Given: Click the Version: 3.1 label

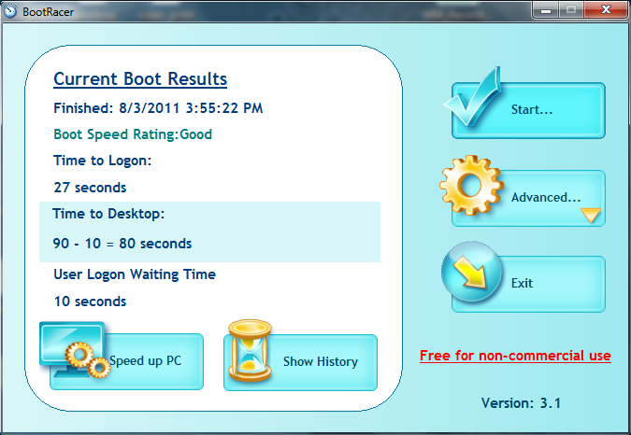Looking at the screenshot, I should (x=521, y=403).
